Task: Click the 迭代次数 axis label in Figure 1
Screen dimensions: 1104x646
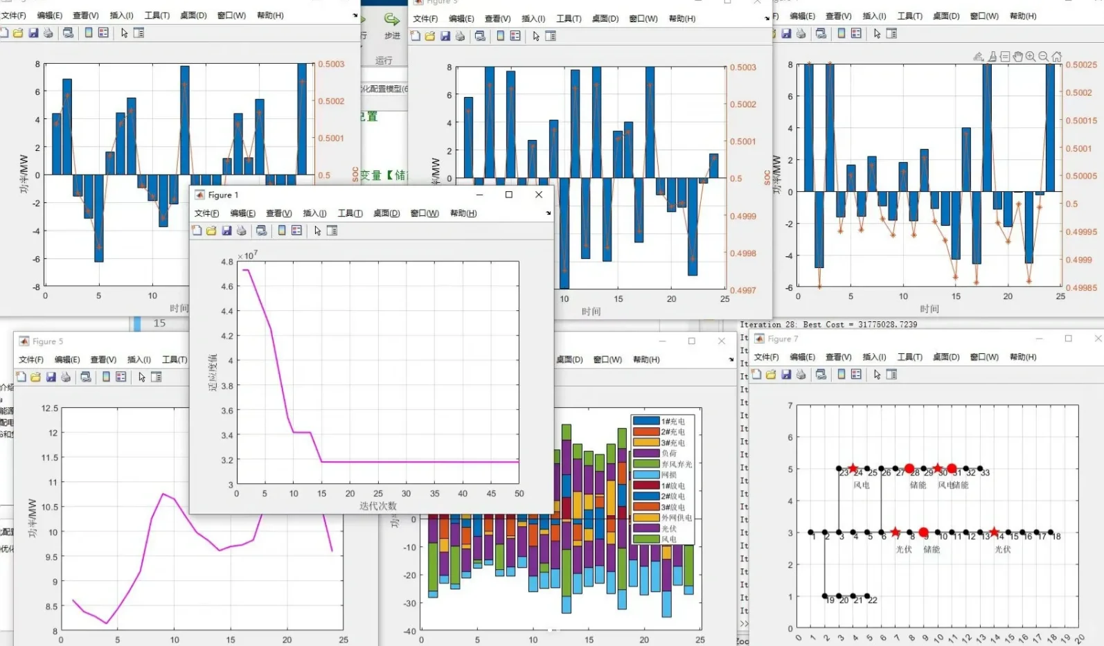Action: pyautogui.click(x=377, y=506)
